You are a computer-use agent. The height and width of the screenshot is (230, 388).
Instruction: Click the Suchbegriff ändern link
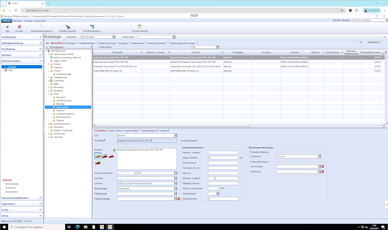pos(189,141)
